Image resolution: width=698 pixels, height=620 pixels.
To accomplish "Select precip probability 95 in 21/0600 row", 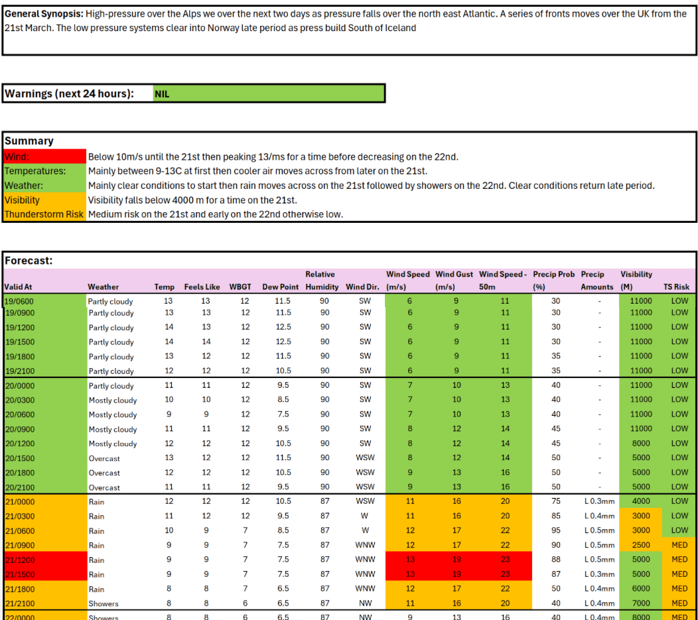I will [x=555, y=530].
